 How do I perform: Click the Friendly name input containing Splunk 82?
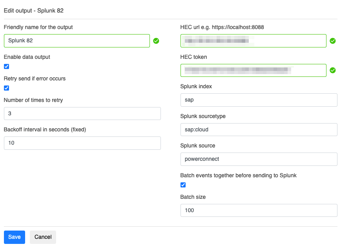[77, 41]
